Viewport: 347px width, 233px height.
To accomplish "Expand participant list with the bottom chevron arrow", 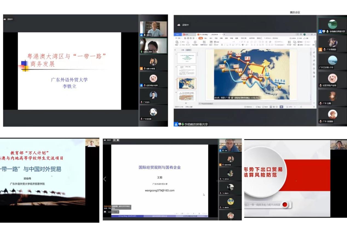I will [231, 219].
